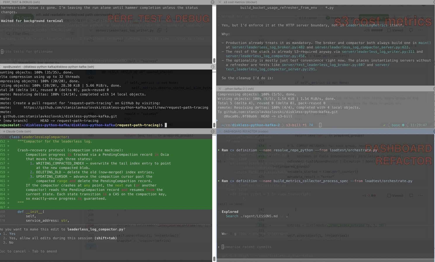Screen dimensions: 435x262
Task: Select the DASHBOARD REFACTOR (codex) pane title
Action: click(x=246, y=132)
